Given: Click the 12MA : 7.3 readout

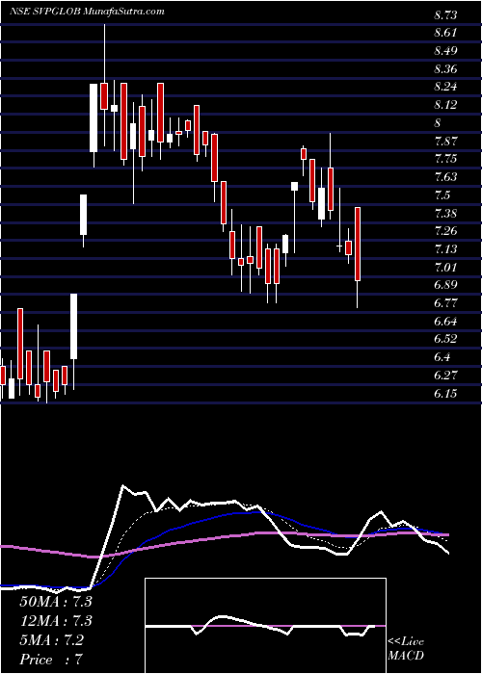Looking at the screenshot, I should [x=56, y=621].
